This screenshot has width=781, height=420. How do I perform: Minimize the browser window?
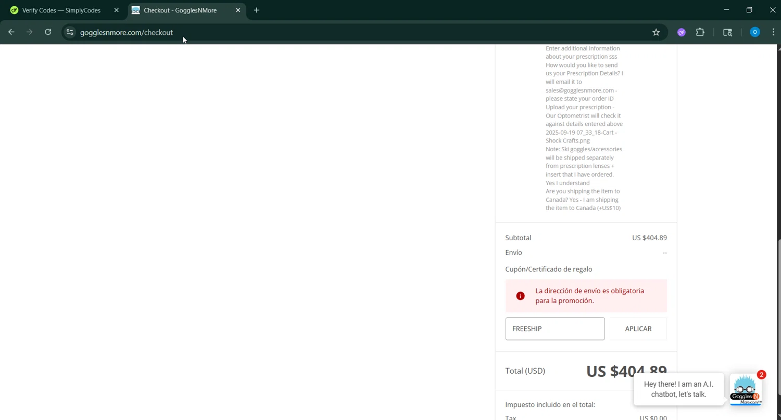[726, 10]
